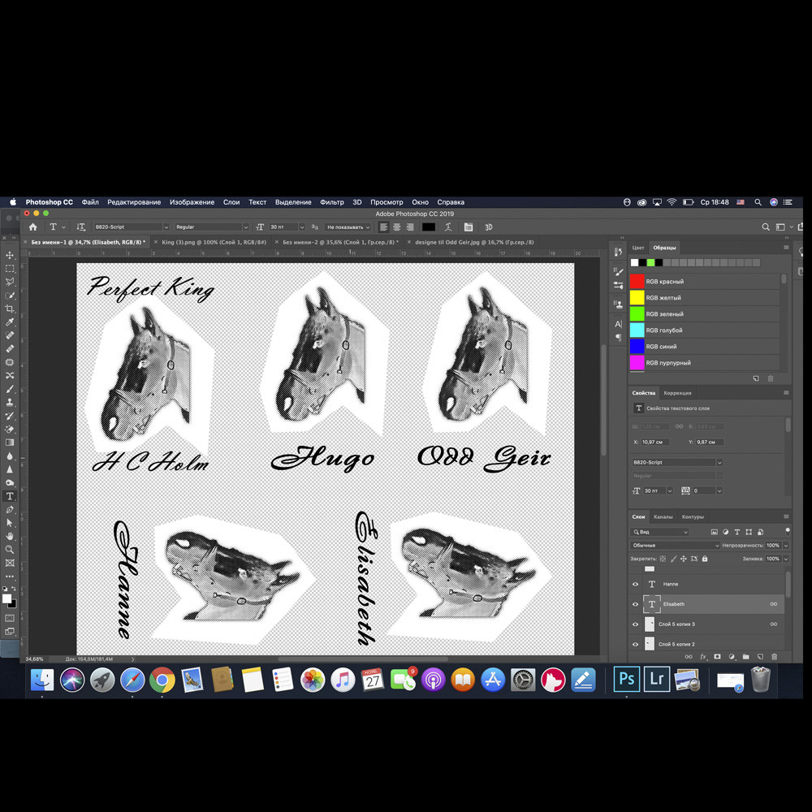Screen dimensions: 812x812
Task: Select the Pen tool
Action: pyautogui.click(x=10, y=510)
